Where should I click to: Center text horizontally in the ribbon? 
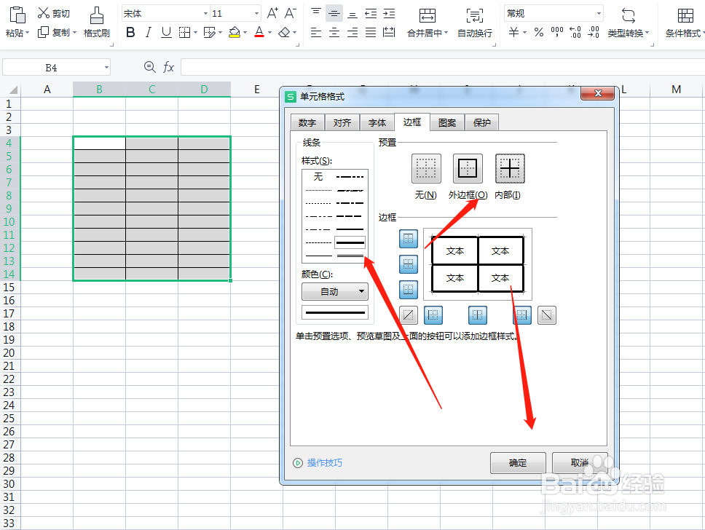pyautogui.click(x=334, y=32)
